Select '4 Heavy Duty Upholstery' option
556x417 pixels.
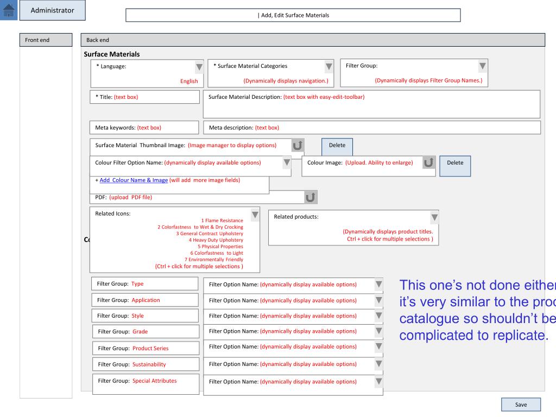216,240
